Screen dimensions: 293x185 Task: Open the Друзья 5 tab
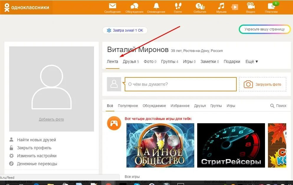(x=131, y=61)
